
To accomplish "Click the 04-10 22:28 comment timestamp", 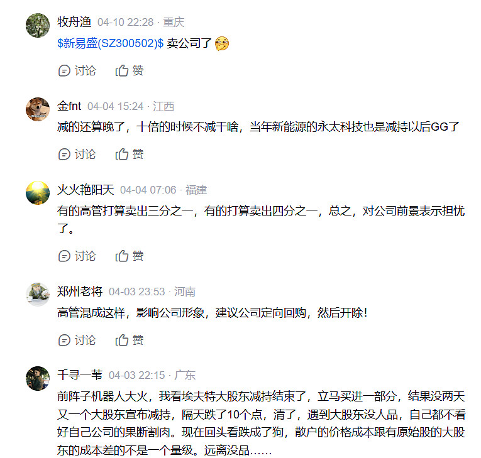I will point(125,22).
